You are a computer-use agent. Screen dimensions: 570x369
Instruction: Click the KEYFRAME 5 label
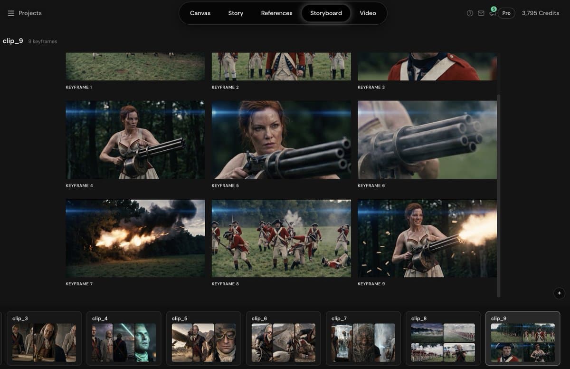(x=225, y=186)
